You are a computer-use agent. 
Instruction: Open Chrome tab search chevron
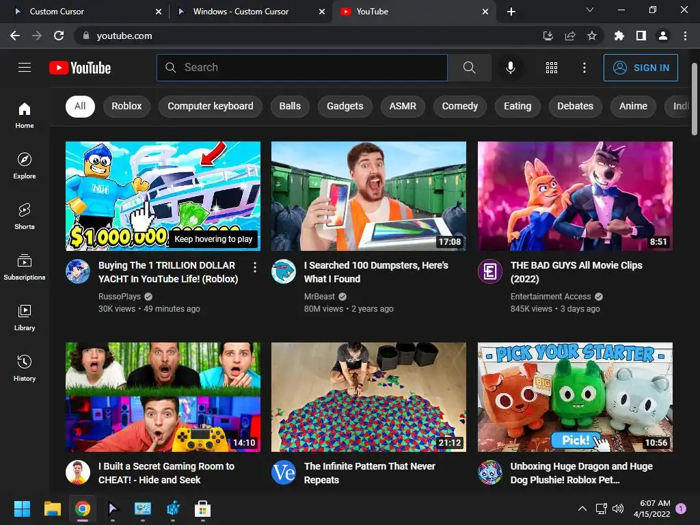click(x=590, y=10)
